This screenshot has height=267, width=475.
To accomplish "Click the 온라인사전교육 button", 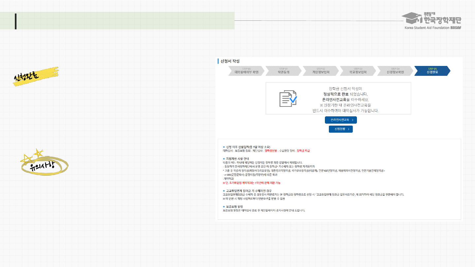I will 340,120.
